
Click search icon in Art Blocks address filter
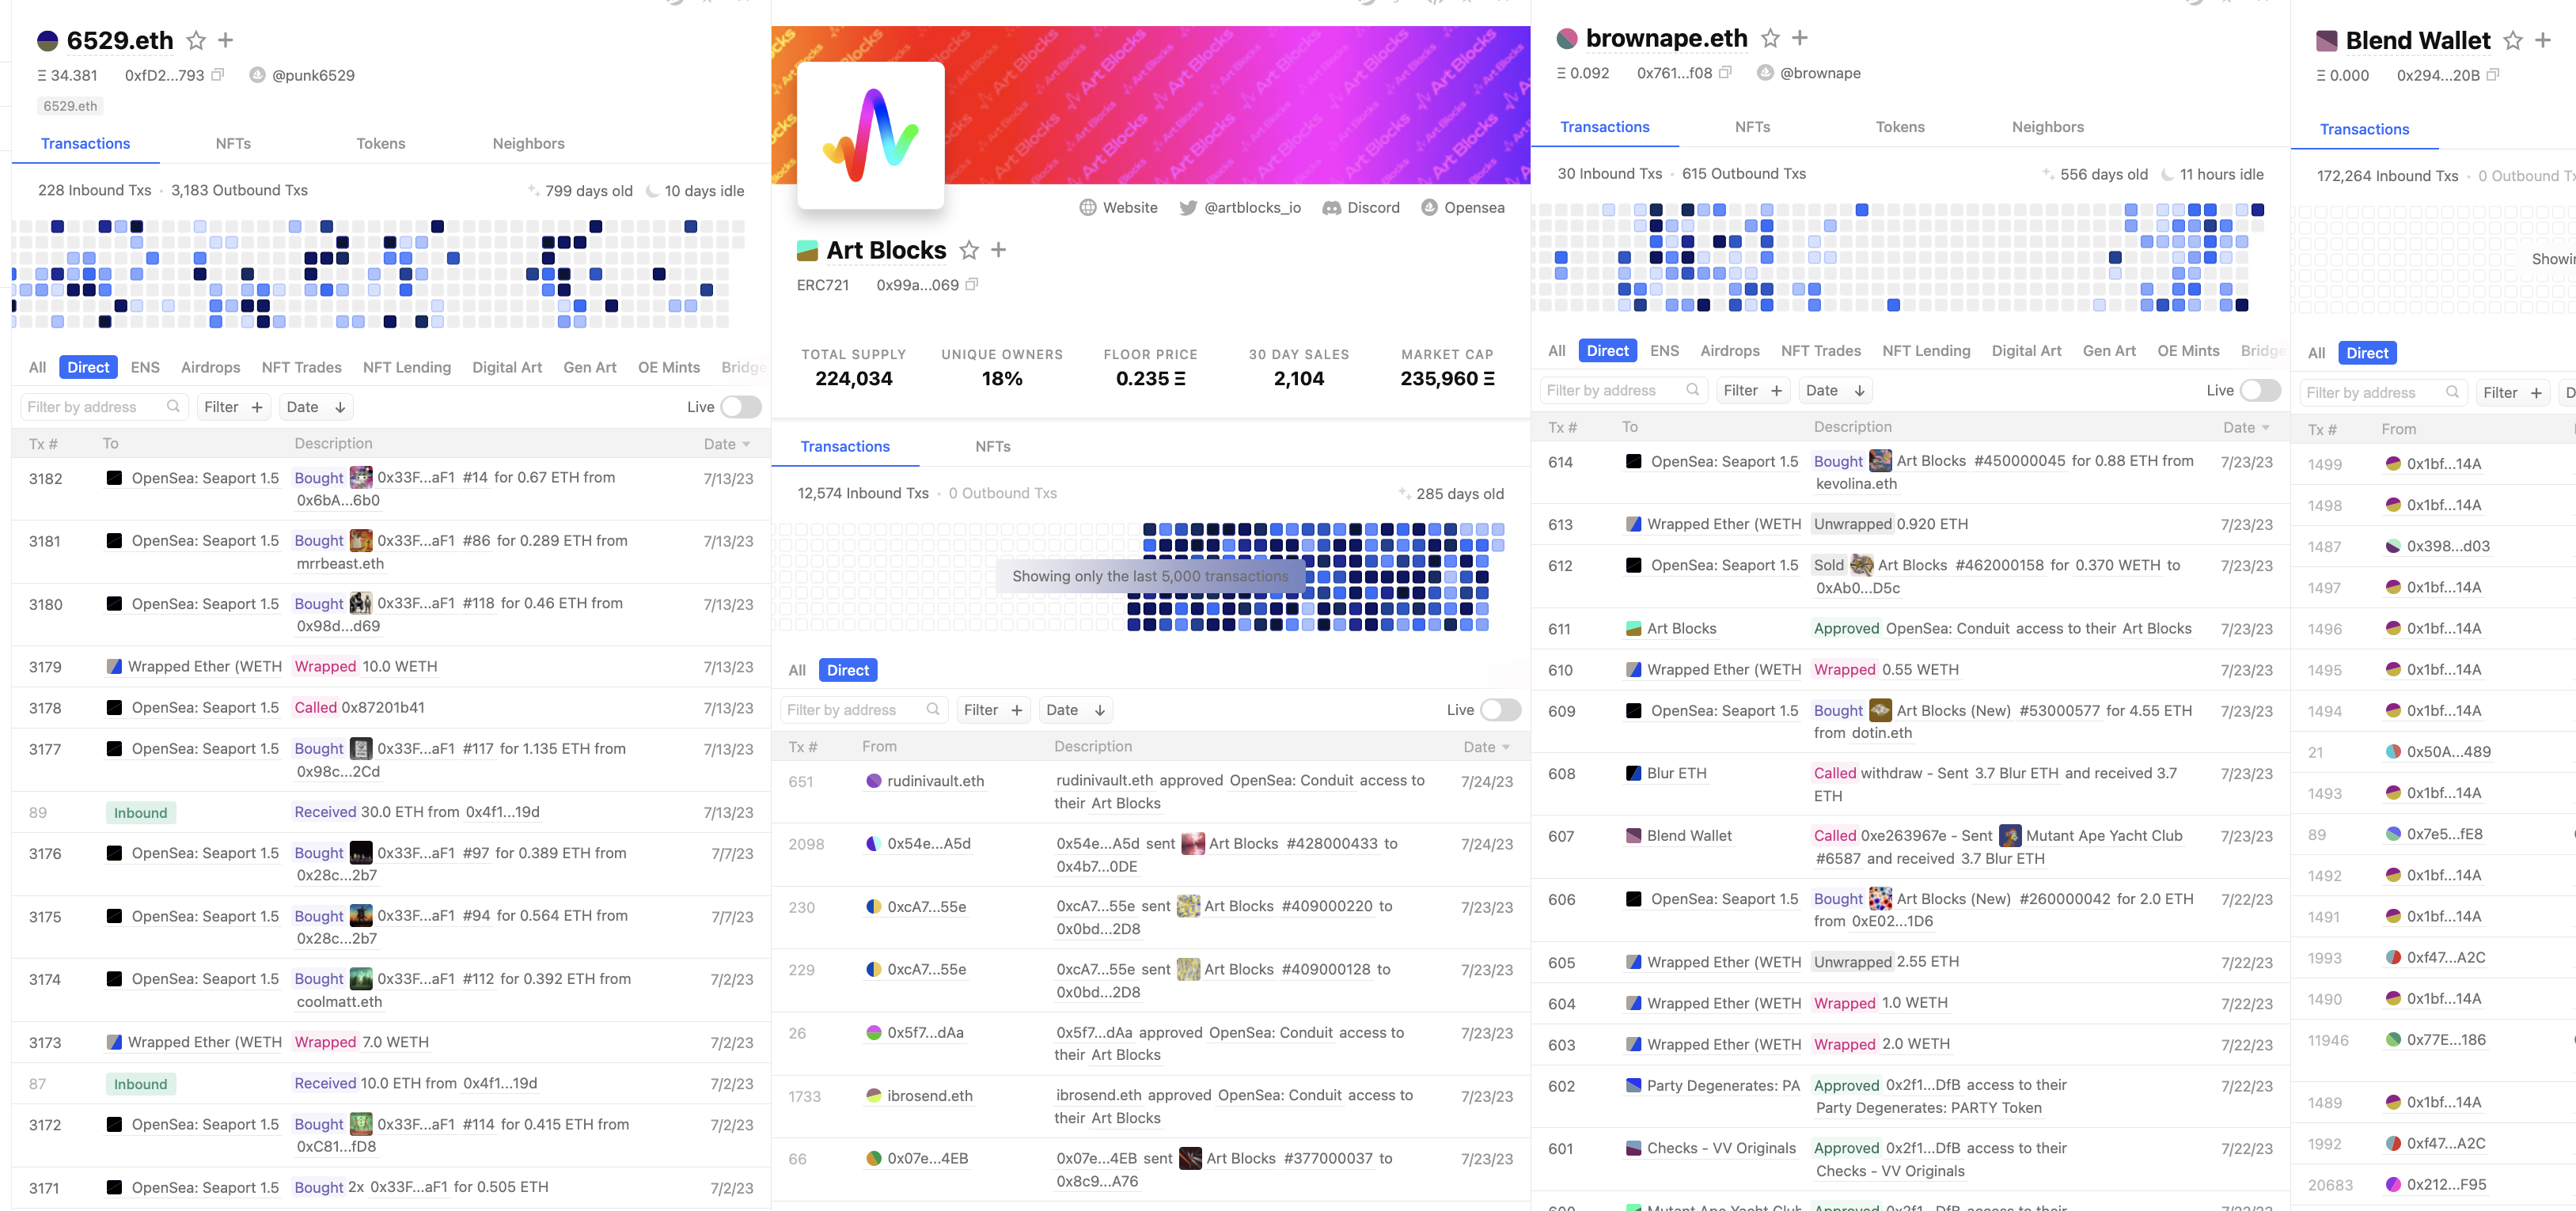point(933,710)
